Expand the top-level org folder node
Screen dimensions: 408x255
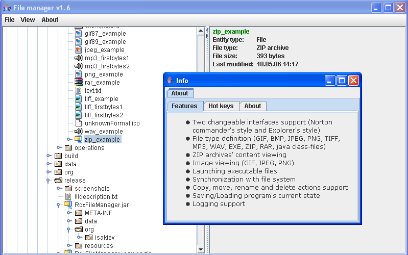[49, 172]
